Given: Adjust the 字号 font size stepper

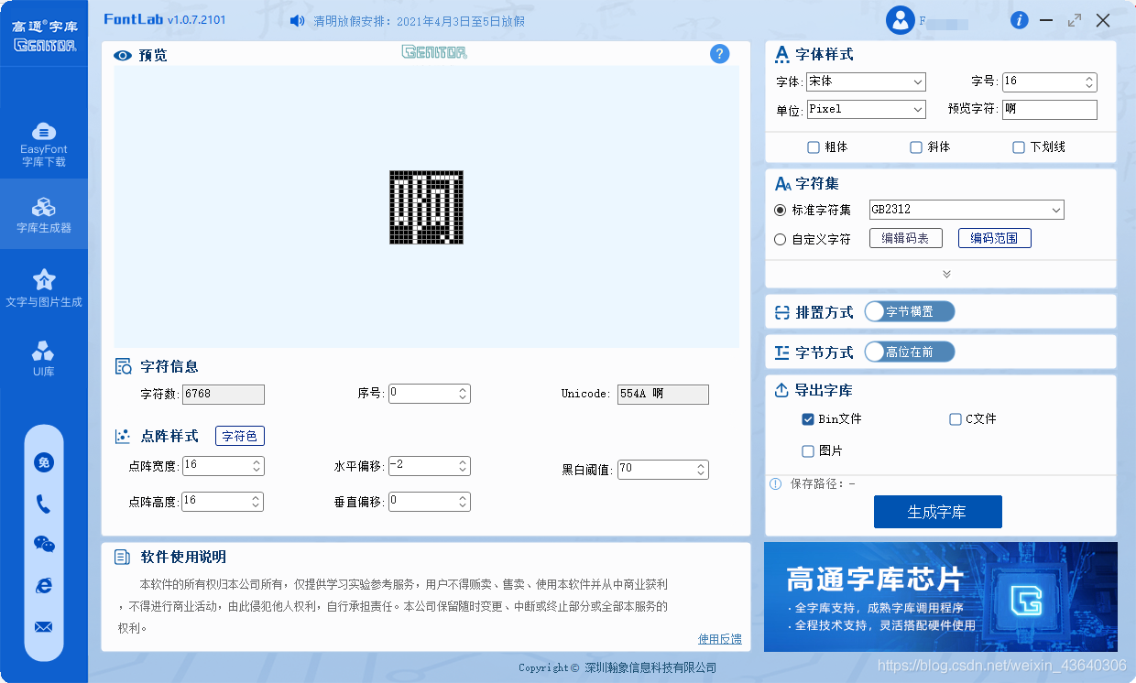Looking at the screenshot, I should click(x=1089, y=81).
